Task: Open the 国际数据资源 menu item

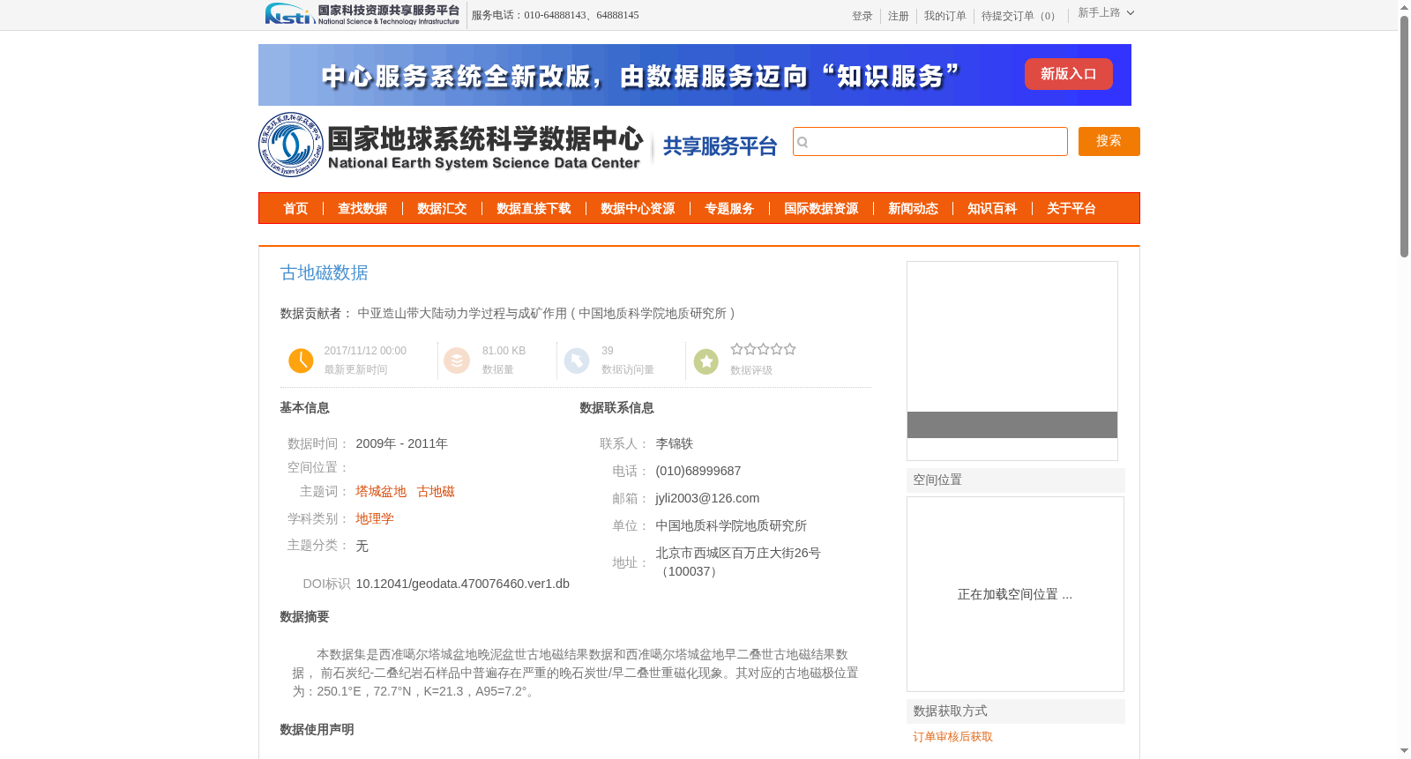Action: [821, 209]
